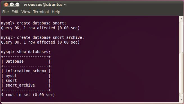Click the information_schema table row
Screen dimensions: 184x104
coord(26,71)
